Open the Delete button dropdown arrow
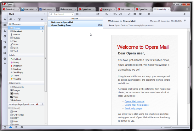Screen dimensions: 194x131 (x=144, y=14)
